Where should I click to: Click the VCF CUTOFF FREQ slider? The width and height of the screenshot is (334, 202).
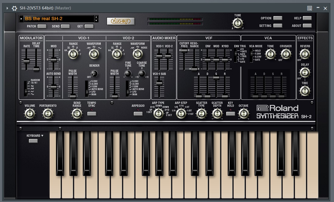coord(184,60)
